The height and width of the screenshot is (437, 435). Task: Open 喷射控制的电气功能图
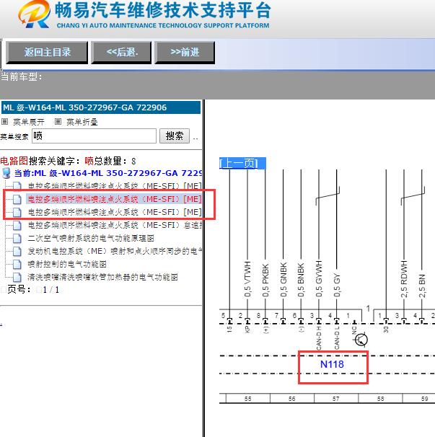point(67,264)
